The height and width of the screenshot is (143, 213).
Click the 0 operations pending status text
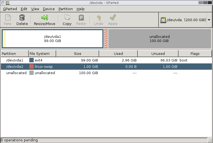pyautogui.click(x=19, y=140)
